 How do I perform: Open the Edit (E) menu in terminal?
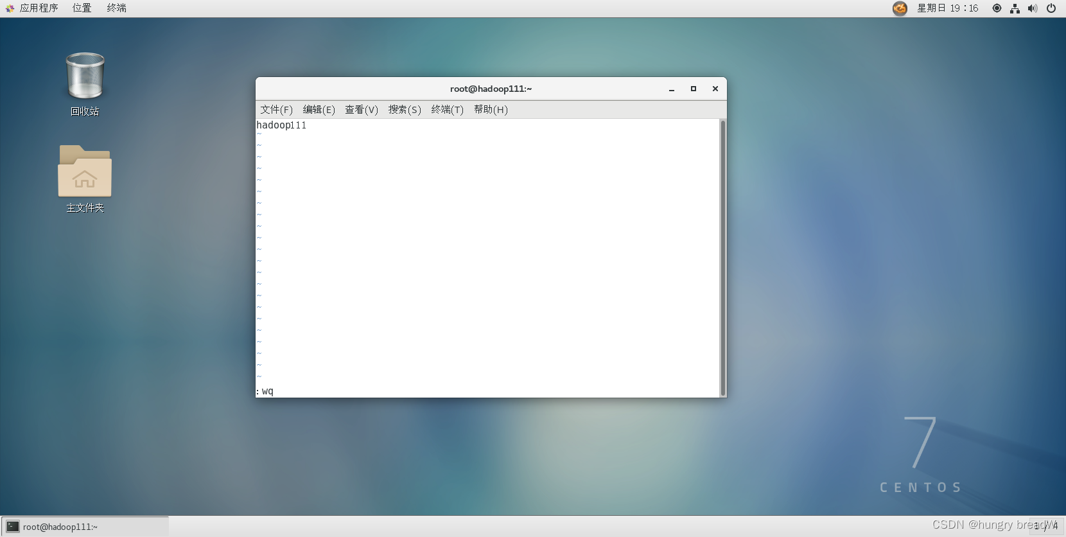pos(319,109)
